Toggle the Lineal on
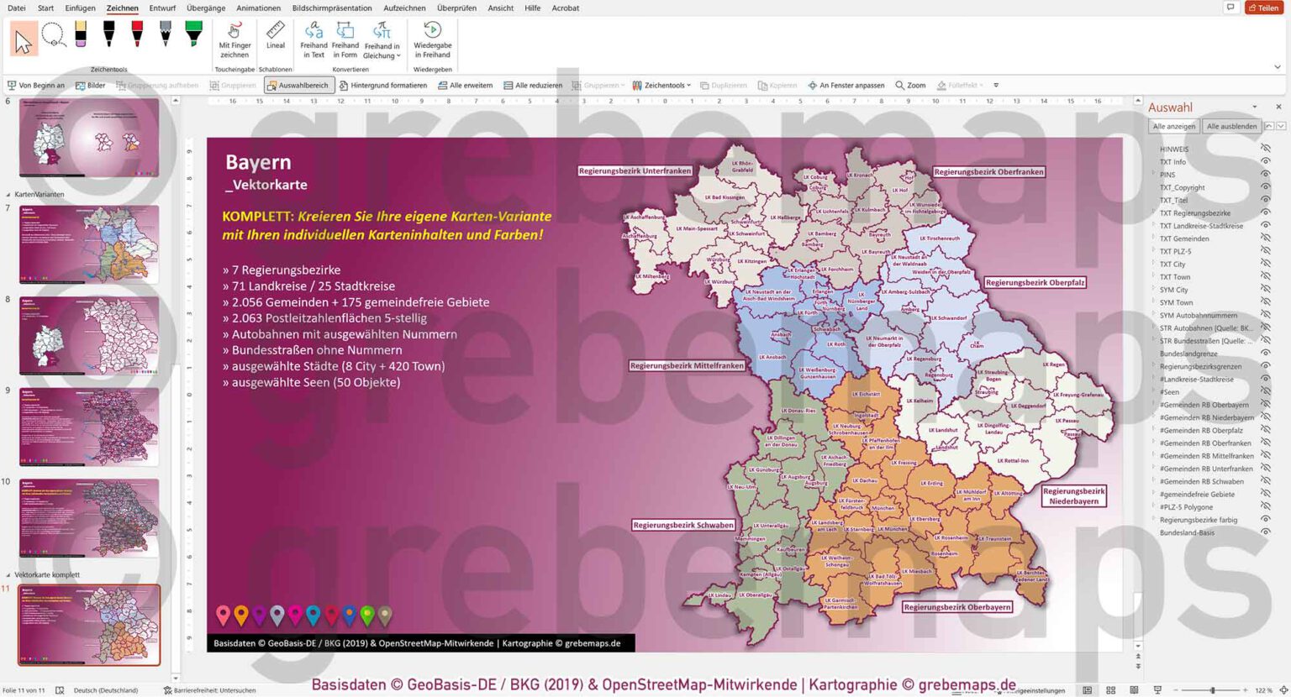This screenshot has height=697, width=1291. [275, 42]
